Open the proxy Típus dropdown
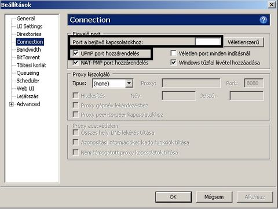The width and height of the screenshot is (278, 209). [113, 84]
